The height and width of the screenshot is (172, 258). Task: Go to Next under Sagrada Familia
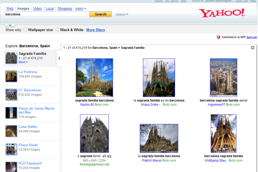pos(23,62)
